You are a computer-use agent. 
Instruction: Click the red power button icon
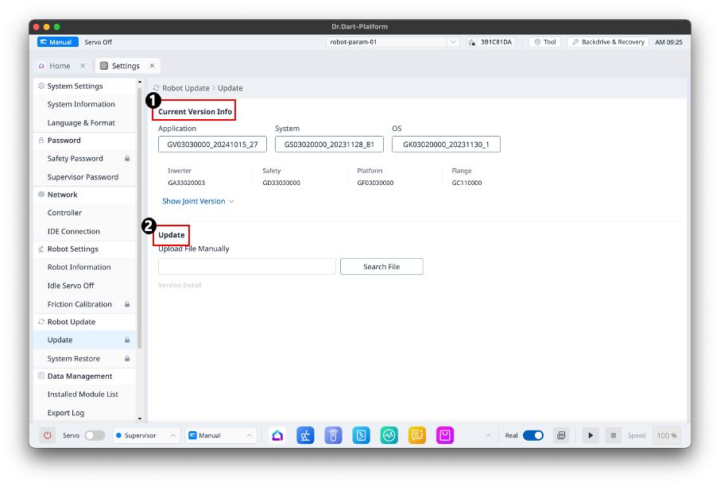[x=48, y=435]
